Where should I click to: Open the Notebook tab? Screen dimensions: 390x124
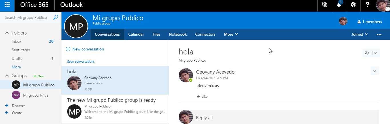click(178, 34)
